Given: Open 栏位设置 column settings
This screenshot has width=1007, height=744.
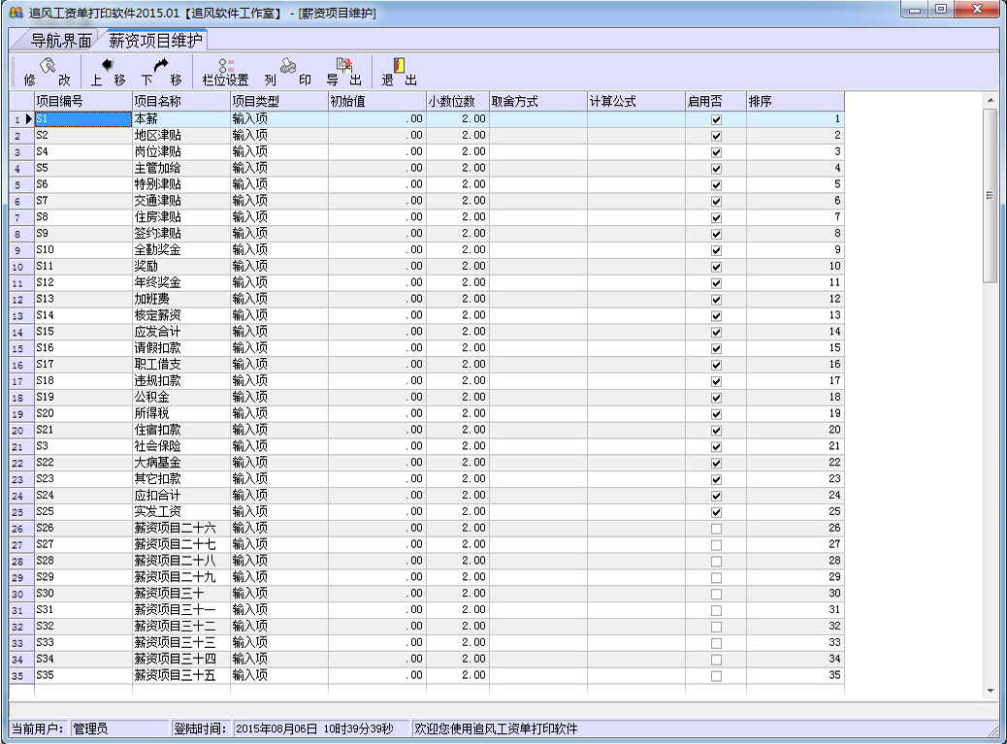Looking at the screenshot, I should point(225,66).
